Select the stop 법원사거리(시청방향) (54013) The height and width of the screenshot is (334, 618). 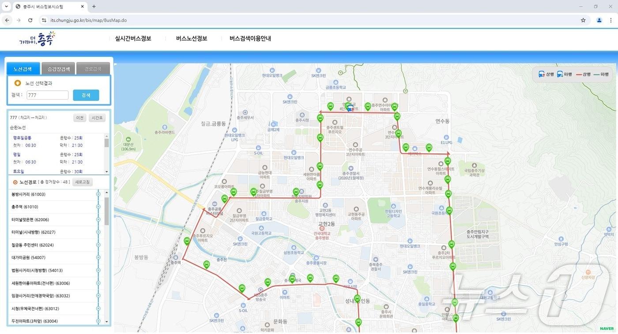pos(37,271)
